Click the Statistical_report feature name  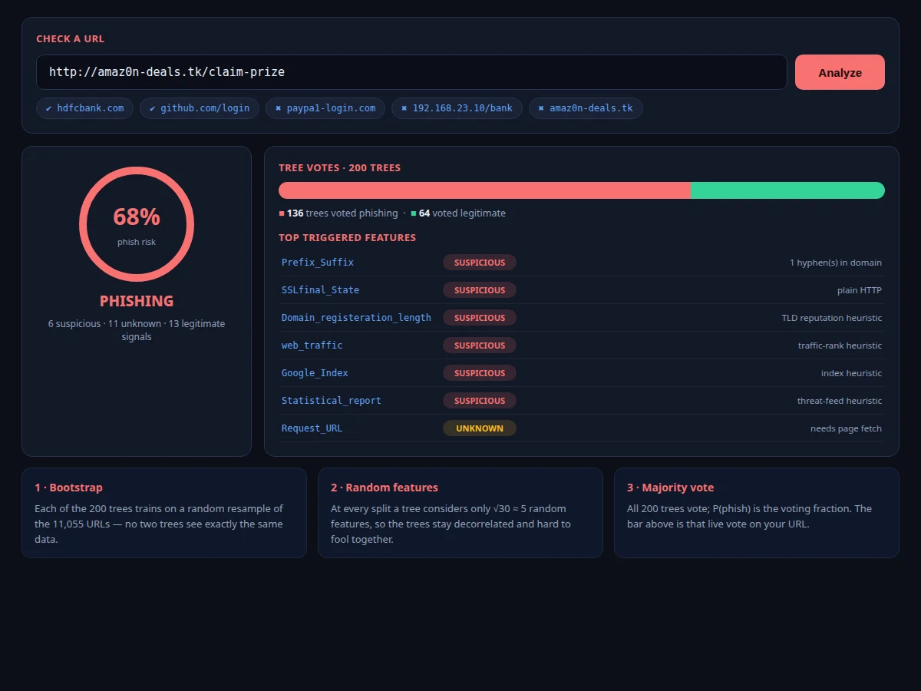pos(332,401)
